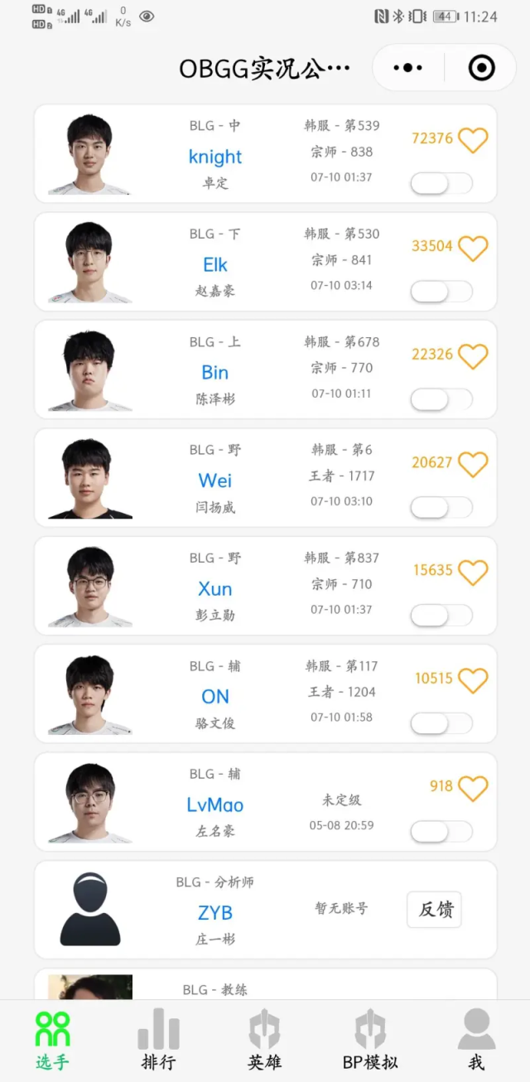
Task: Flip the toggle on ON's card
Action: coord(441,722)
